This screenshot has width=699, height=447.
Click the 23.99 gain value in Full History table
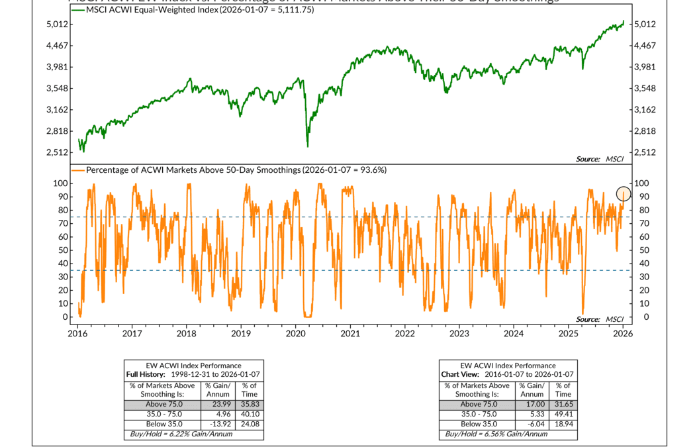[x=218, y=405]
